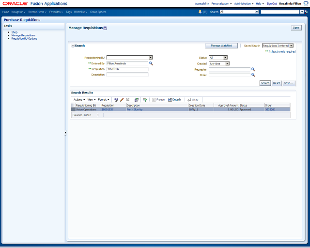The image size is (310, 248).
Task: Click the Status column header in results
Action: point(252,106)
